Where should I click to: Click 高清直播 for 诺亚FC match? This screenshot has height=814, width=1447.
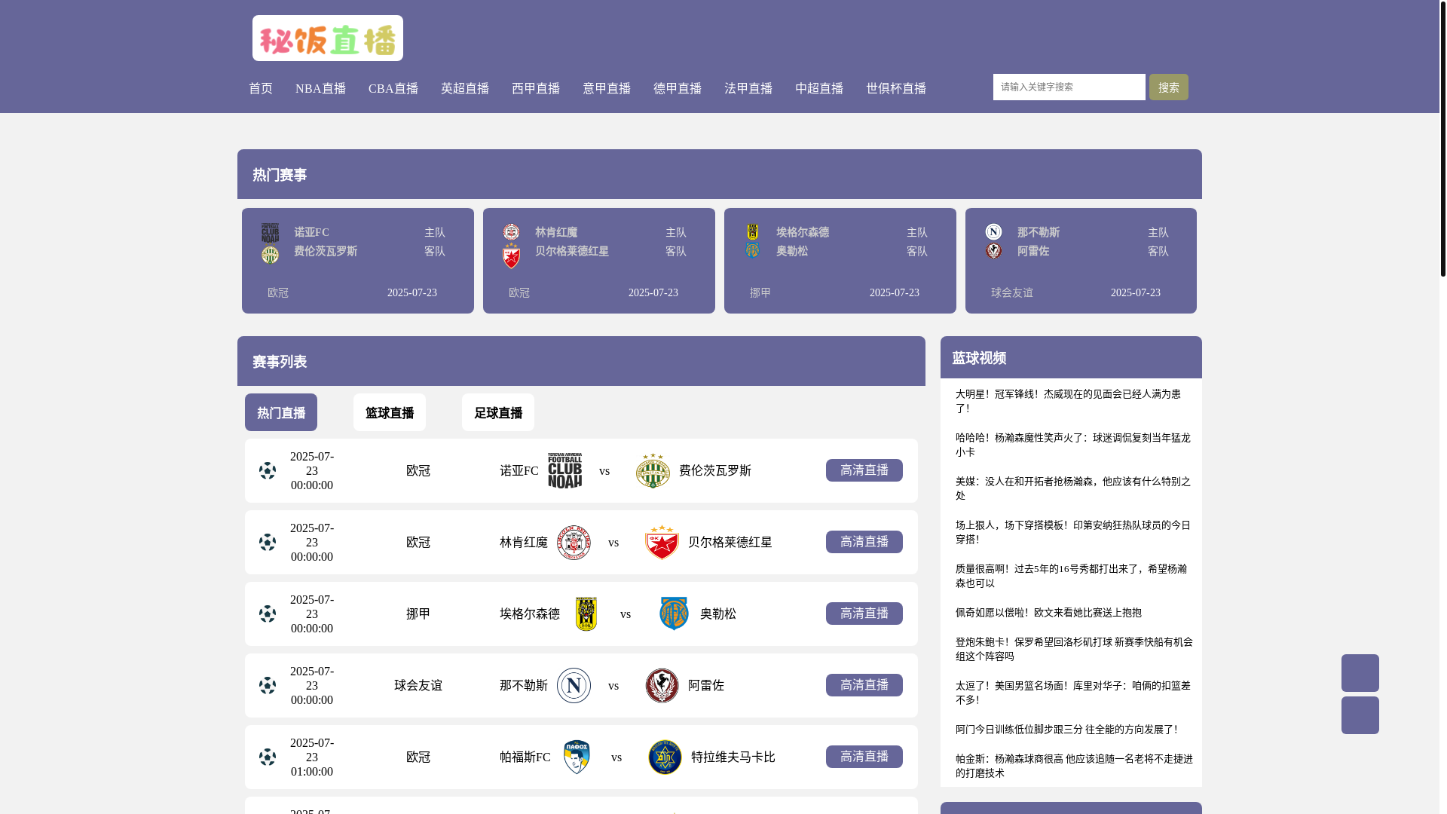click(x=864, y=470)
